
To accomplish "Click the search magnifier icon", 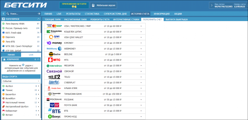I will coord(7,14).
